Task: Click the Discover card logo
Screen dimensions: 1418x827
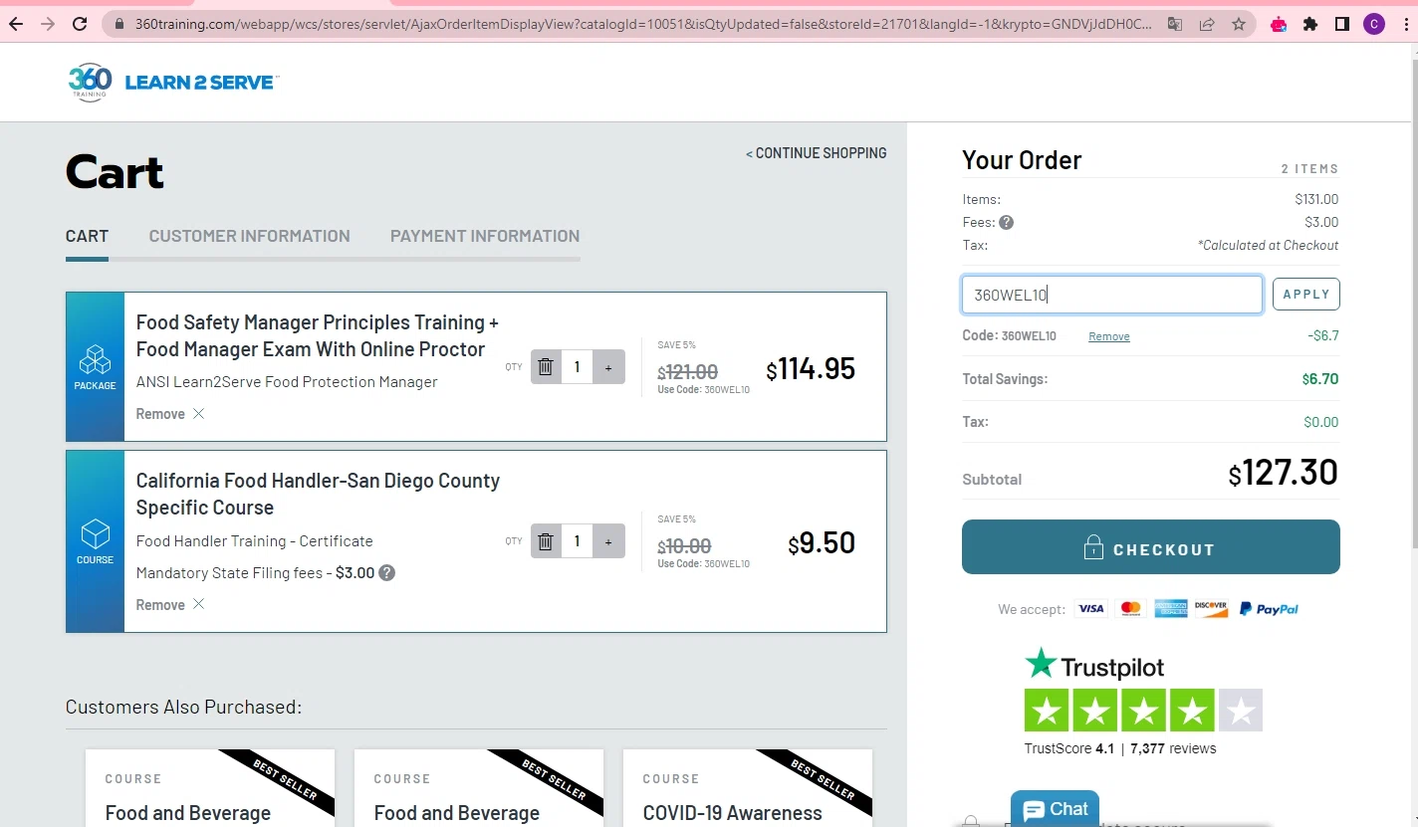Action: [x=1212, y=609]
